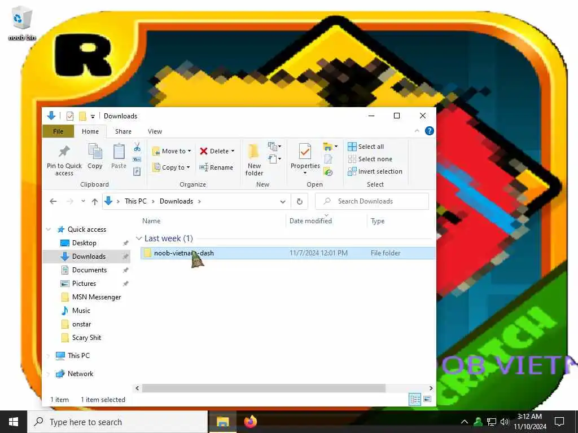Open the Help question mark icon
Screen dimensions: 578x433
click(x=429, y=131)
